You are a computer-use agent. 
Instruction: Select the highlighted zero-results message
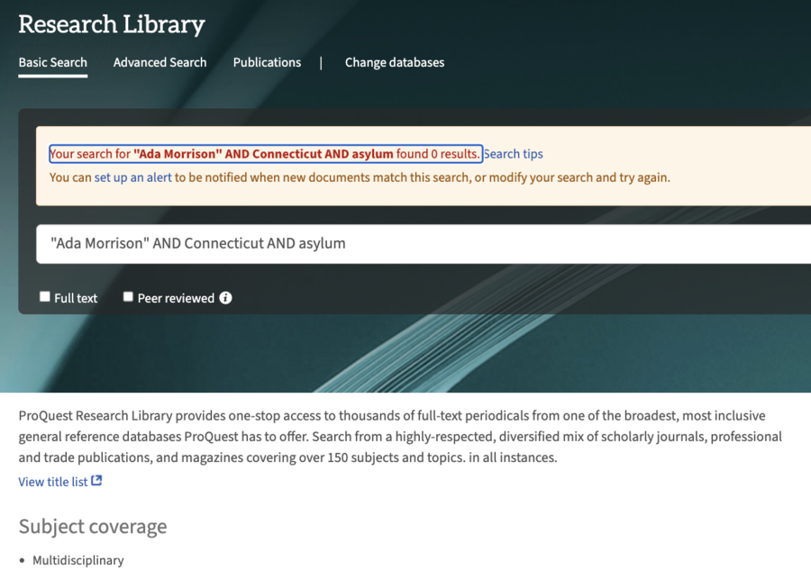266,153
